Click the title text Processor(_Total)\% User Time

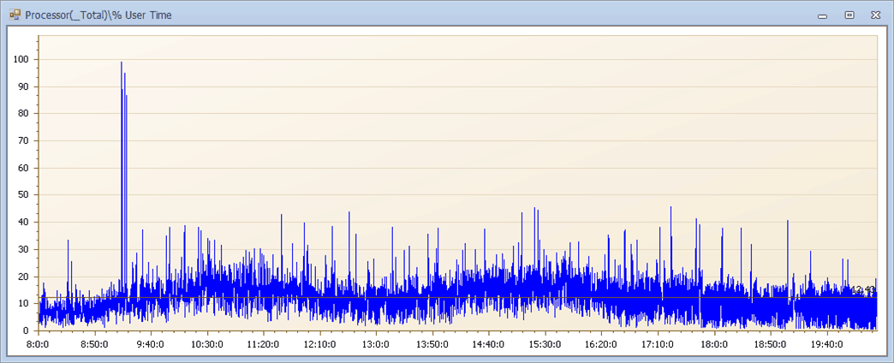[98, 15]
